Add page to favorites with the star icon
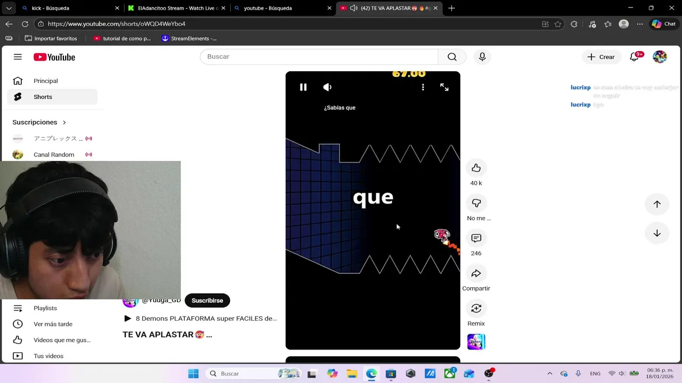The image size is (682, 383). tap(558, 24)
